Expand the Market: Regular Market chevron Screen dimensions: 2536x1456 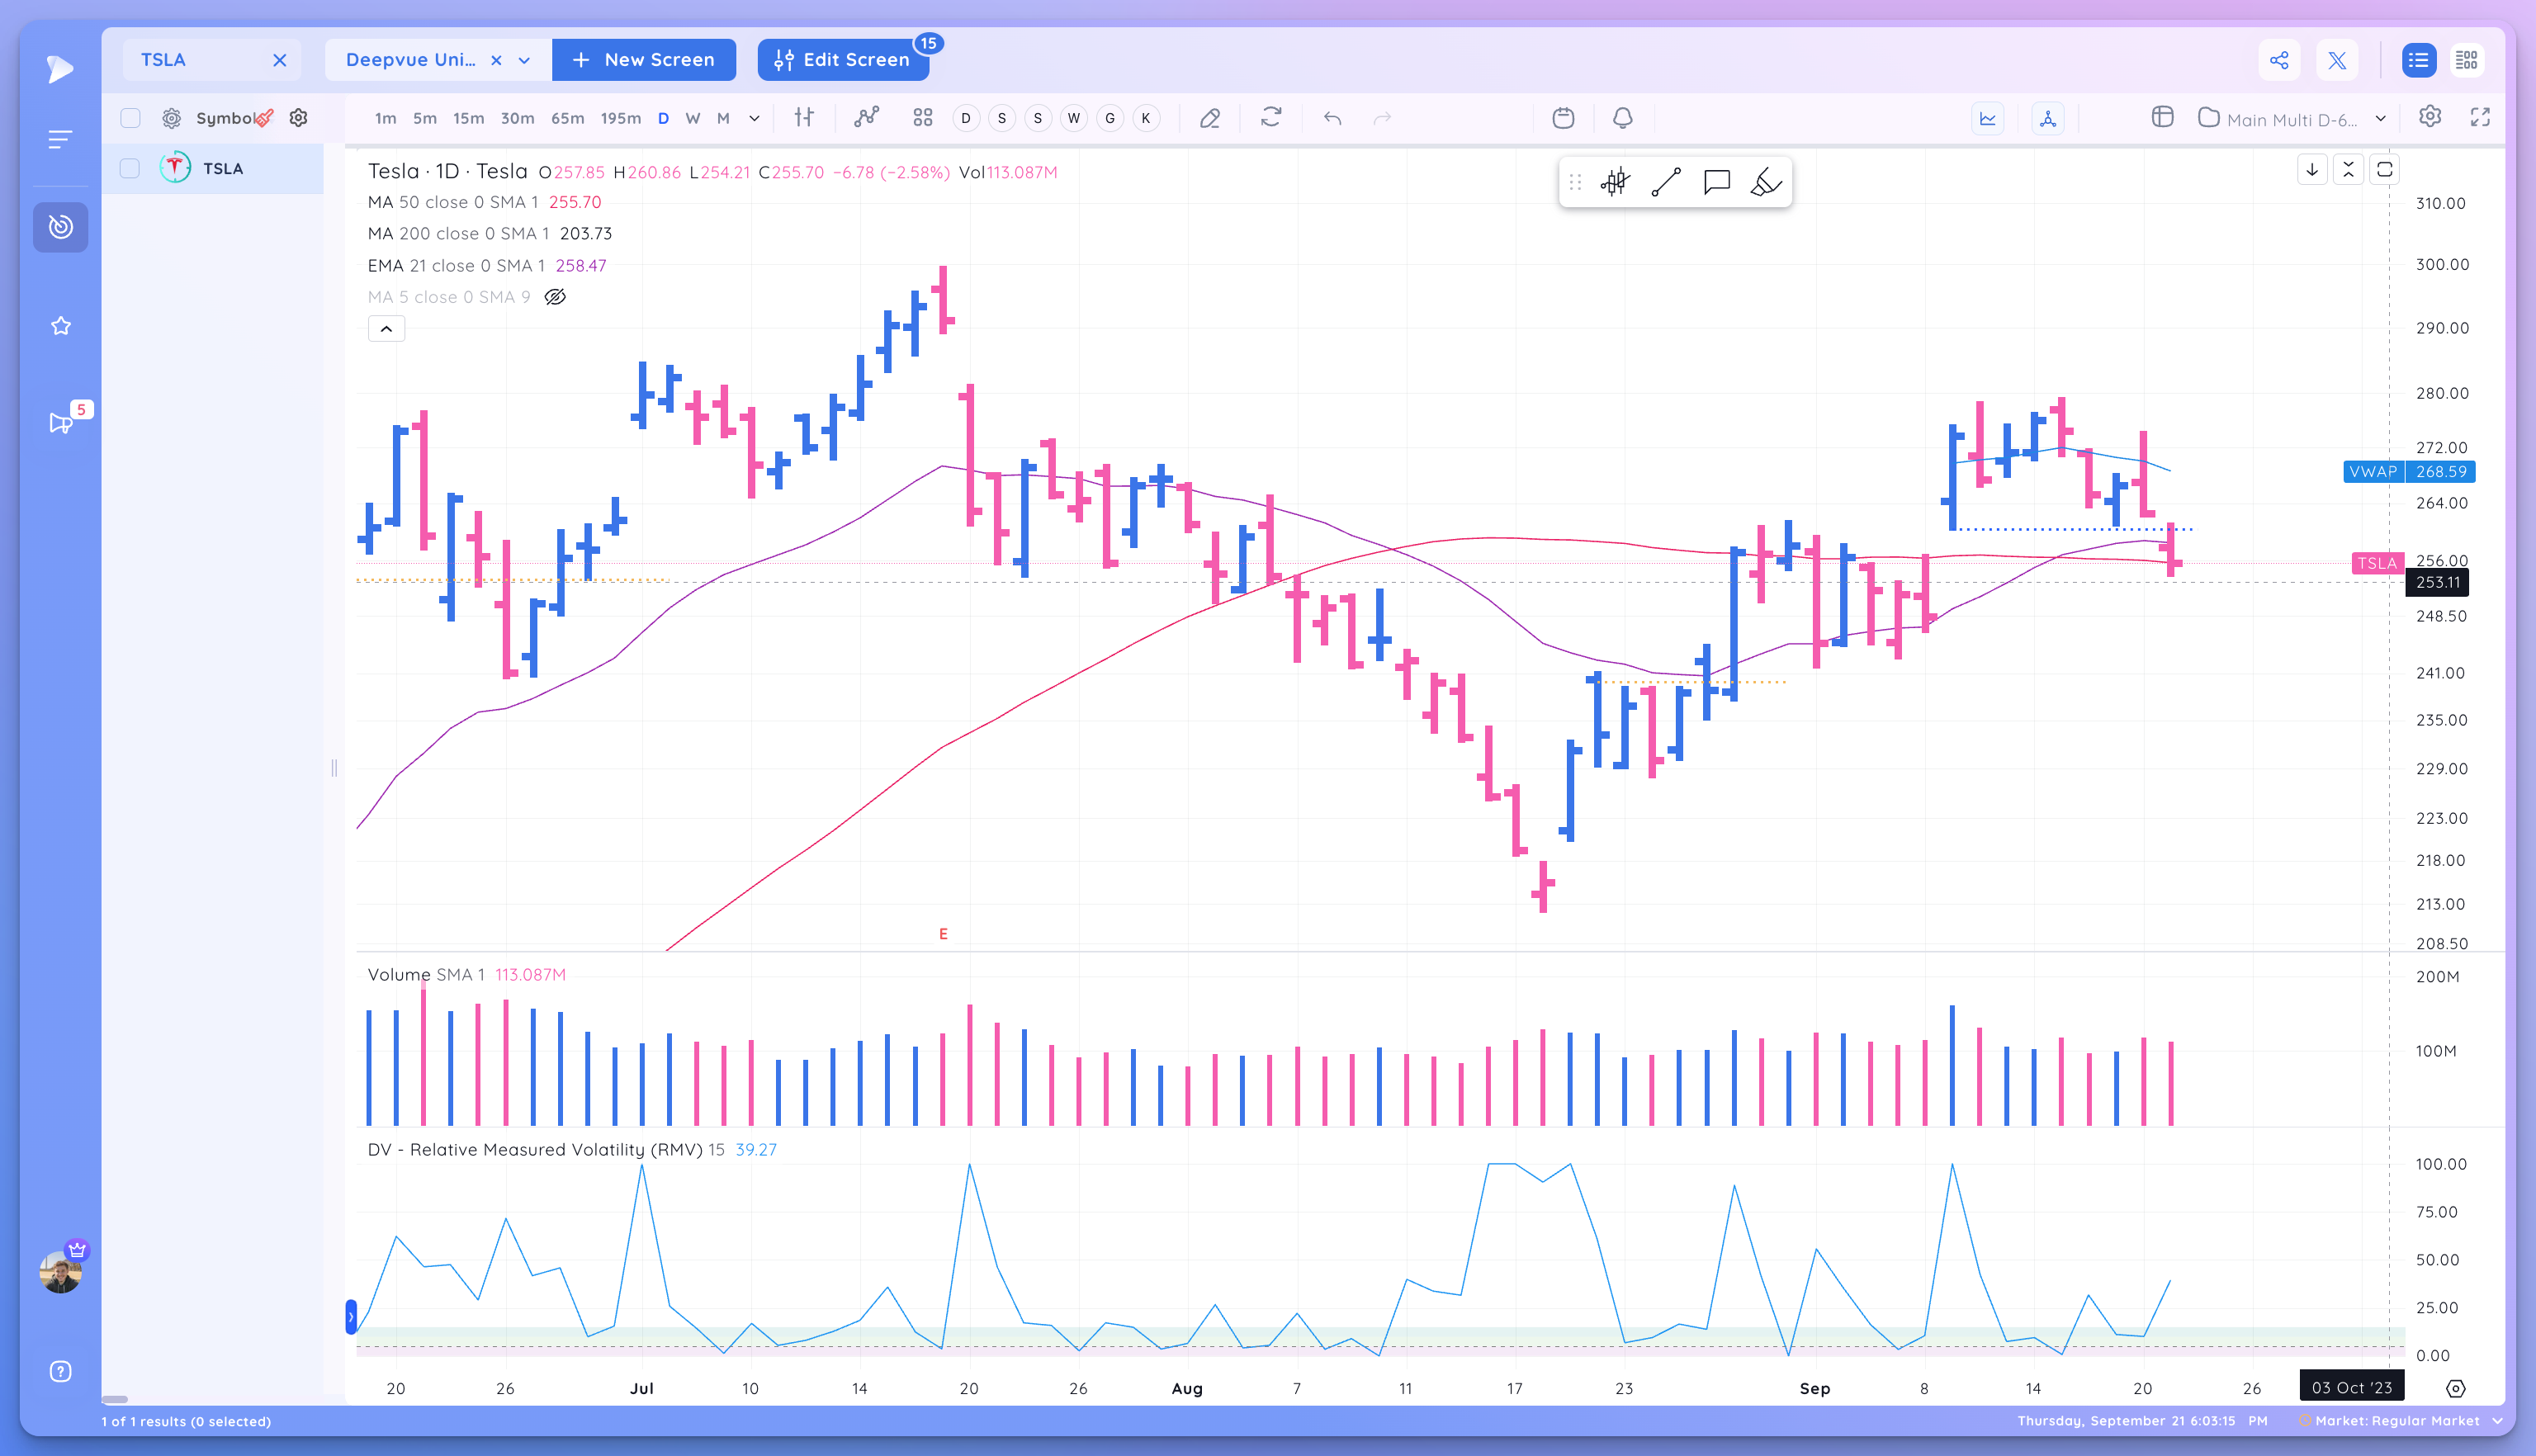tap(2497, 1421)
